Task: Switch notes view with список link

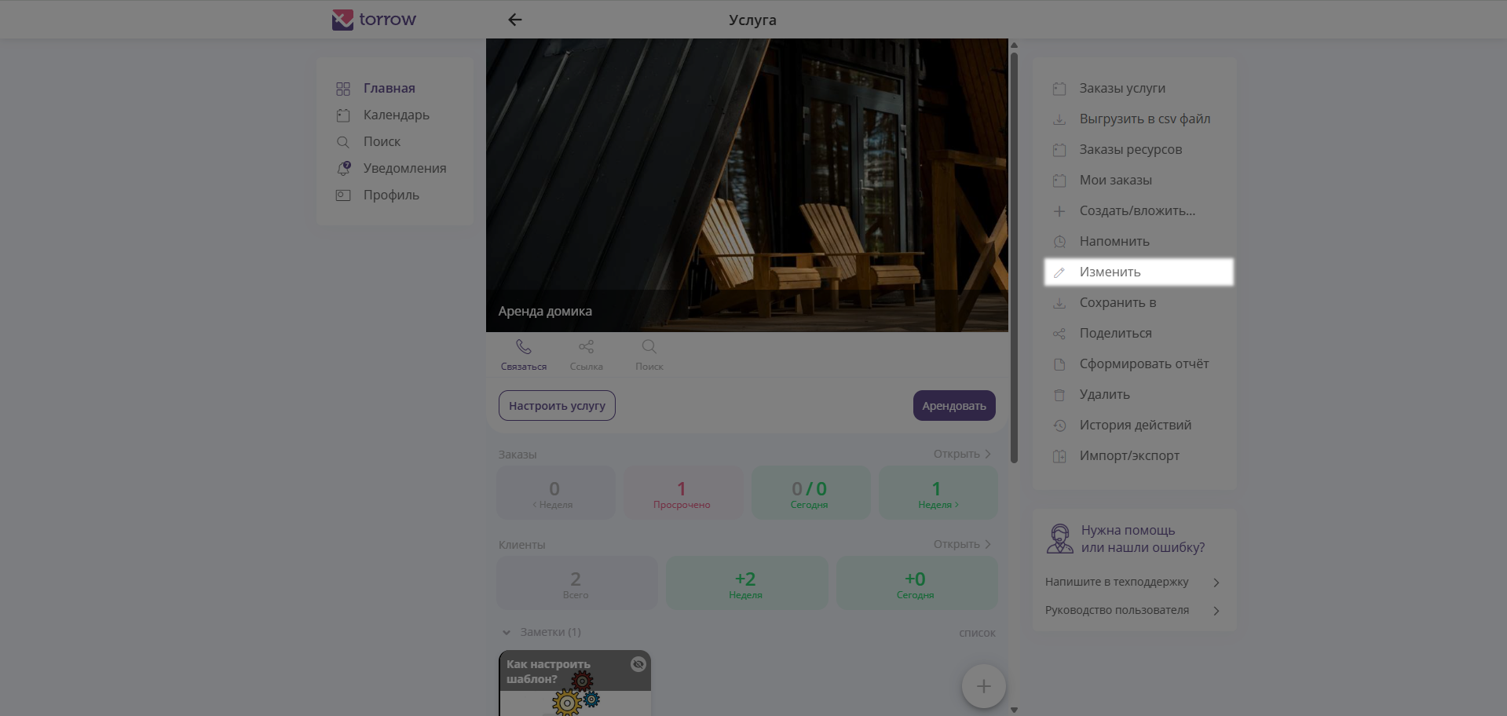Action: 977,633
